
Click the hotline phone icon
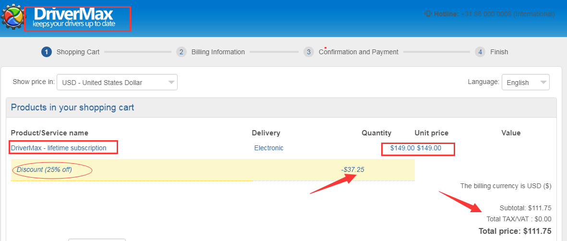click(x=429, y=14)
